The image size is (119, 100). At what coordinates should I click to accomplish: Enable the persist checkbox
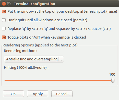(x=4, y=20)
